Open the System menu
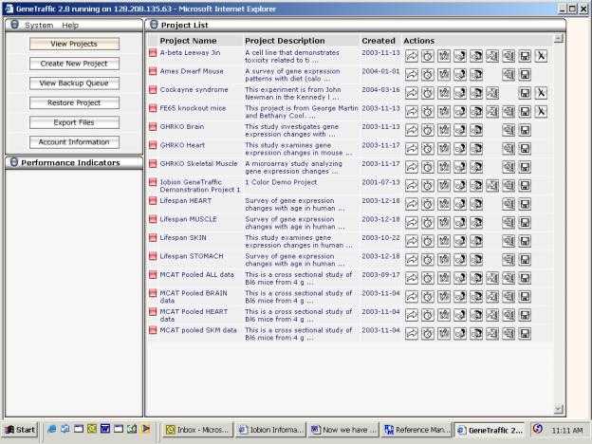592x444 pixels. pyautogui.click(x=39, y=26)
